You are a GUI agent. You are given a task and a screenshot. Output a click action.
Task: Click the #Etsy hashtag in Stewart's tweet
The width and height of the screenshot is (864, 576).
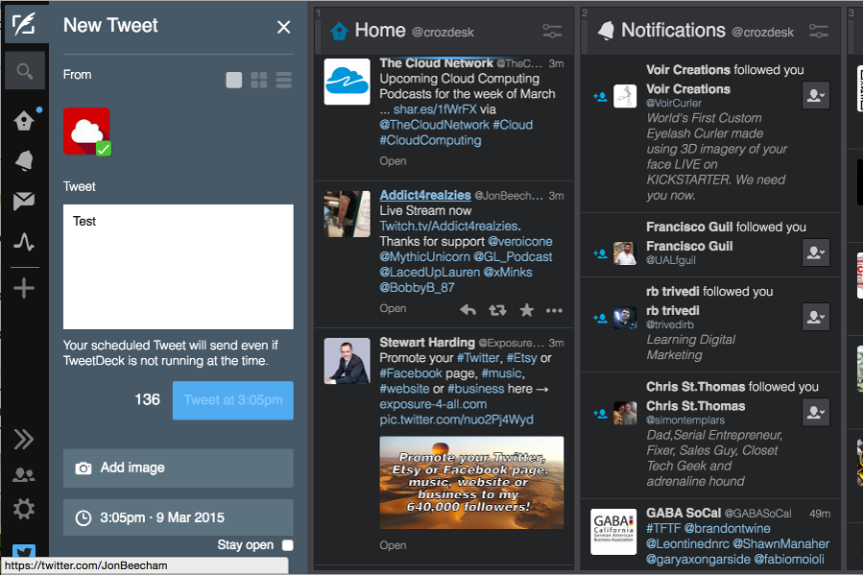click(521, 358)
